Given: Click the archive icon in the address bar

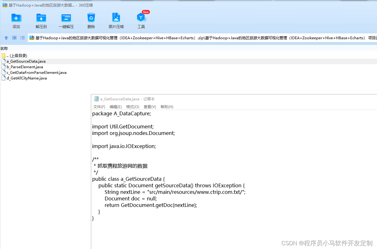Looking at the screenshot, I should tap(32, 38).
